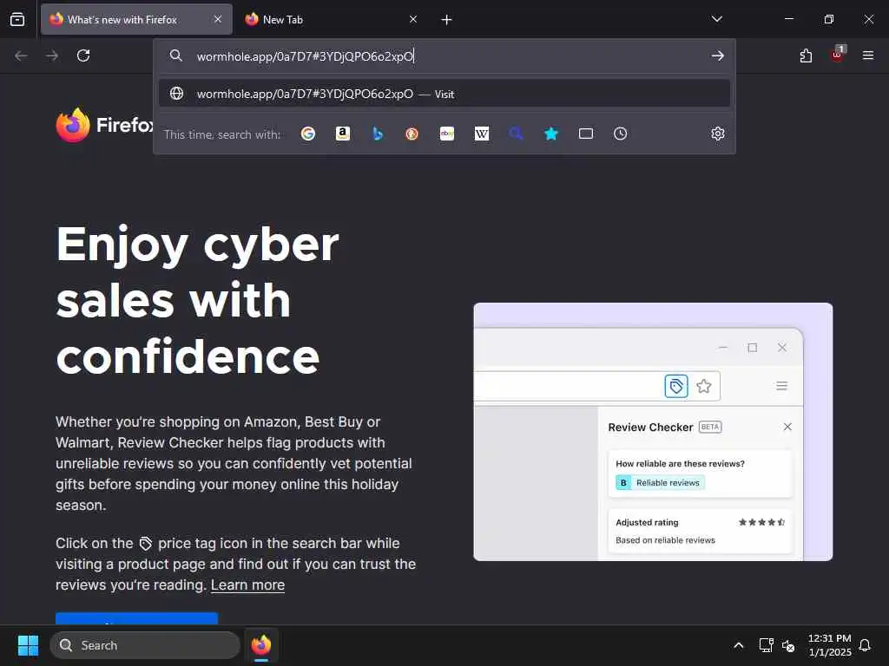Open the clock showing 12:31 PM

[829, 645]
